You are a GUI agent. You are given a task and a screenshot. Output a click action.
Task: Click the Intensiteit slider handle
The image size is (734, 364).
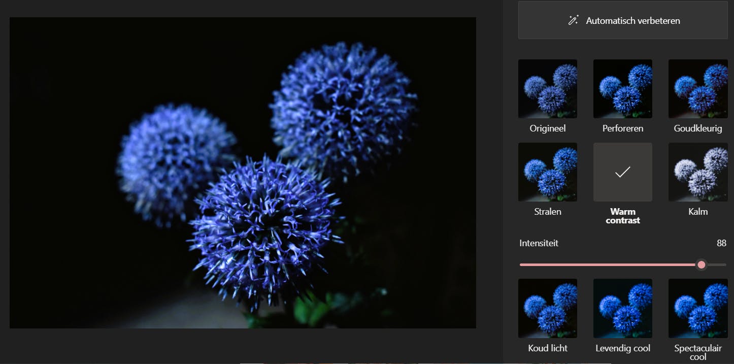702,264
